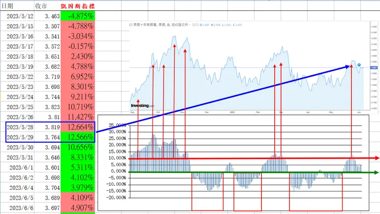Select the US 10-year bond yield chart image
This screenshot has height=214, width=380.
pos(253,68)
